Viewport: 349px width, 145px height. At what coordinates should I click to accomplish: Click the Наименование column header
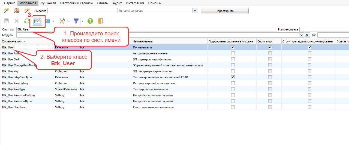point(170,41)
